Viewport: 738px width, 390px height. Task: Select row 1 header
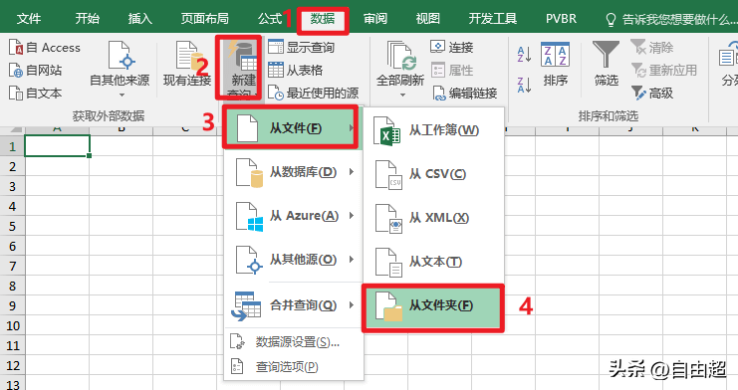[x=12, y=146]
